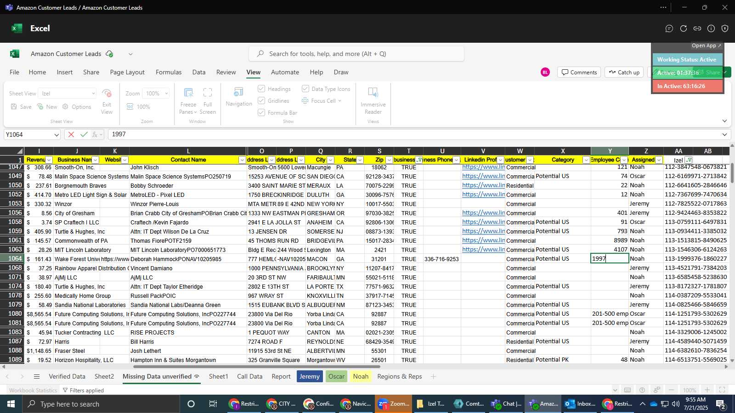Toggle the Formula Bar checkbox
The width and height of the screenshot is (735, 413).
point(261,112)
